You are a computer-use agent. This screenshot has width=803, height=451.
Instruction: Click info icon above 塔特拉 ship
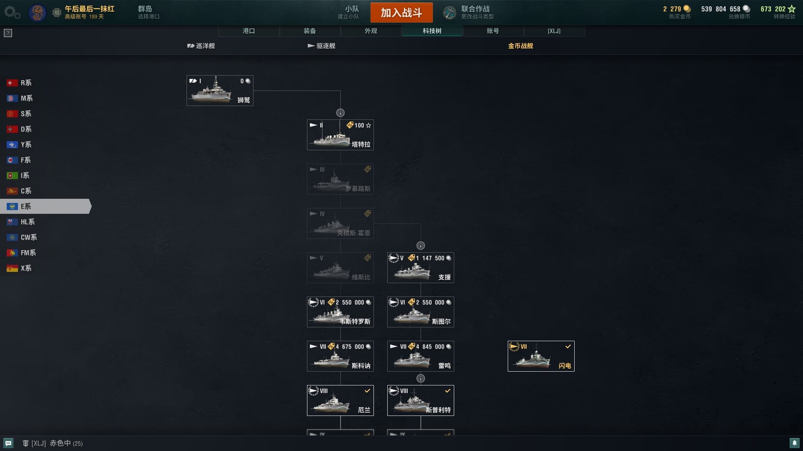(x=340, y=113)
